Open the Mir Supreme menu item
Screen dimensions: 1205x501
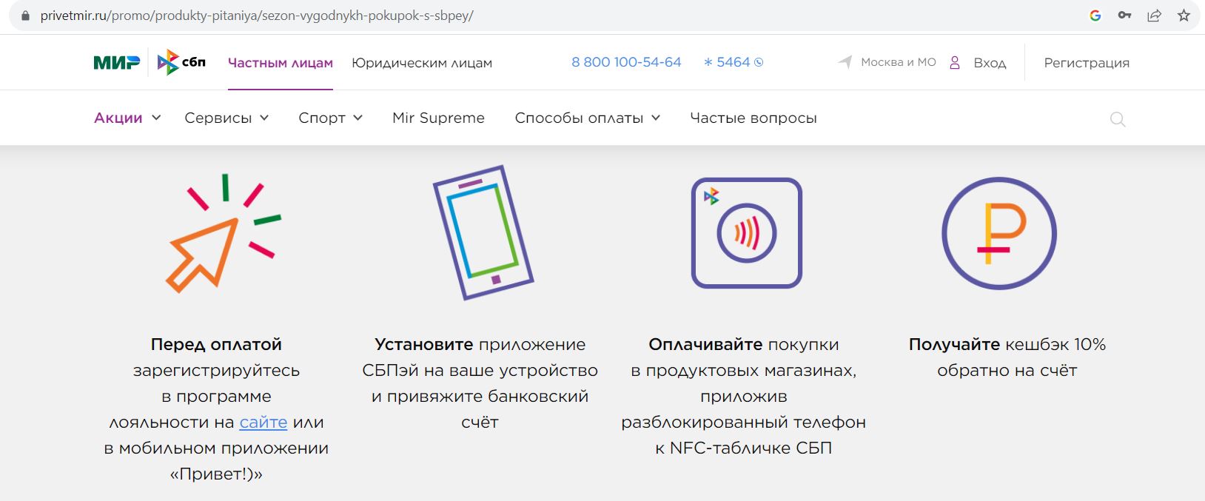coord(438,118)
